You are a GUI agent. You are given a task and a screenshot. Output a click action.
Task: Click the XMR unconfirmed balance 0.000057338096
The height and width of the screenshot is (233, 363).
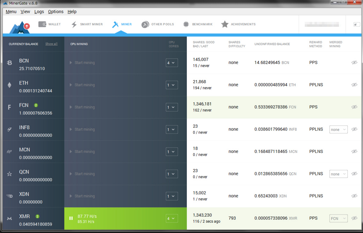click(x=271, y=218)
